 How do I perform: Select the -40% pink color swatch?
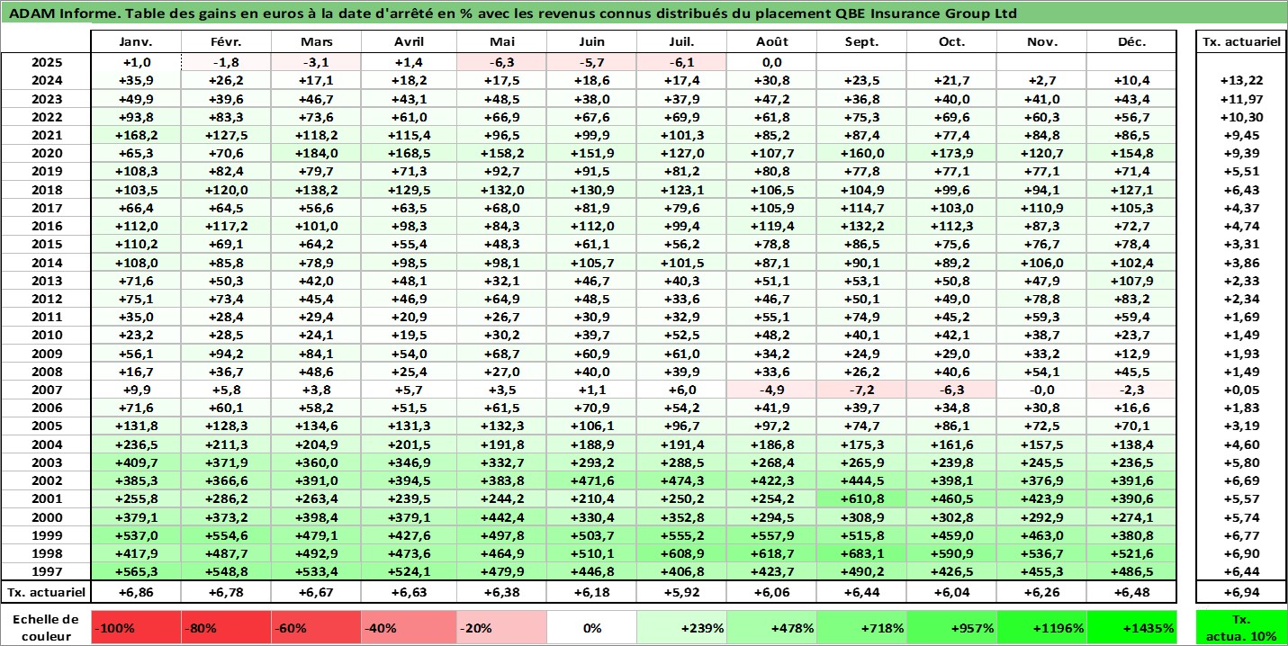(409, 628)
